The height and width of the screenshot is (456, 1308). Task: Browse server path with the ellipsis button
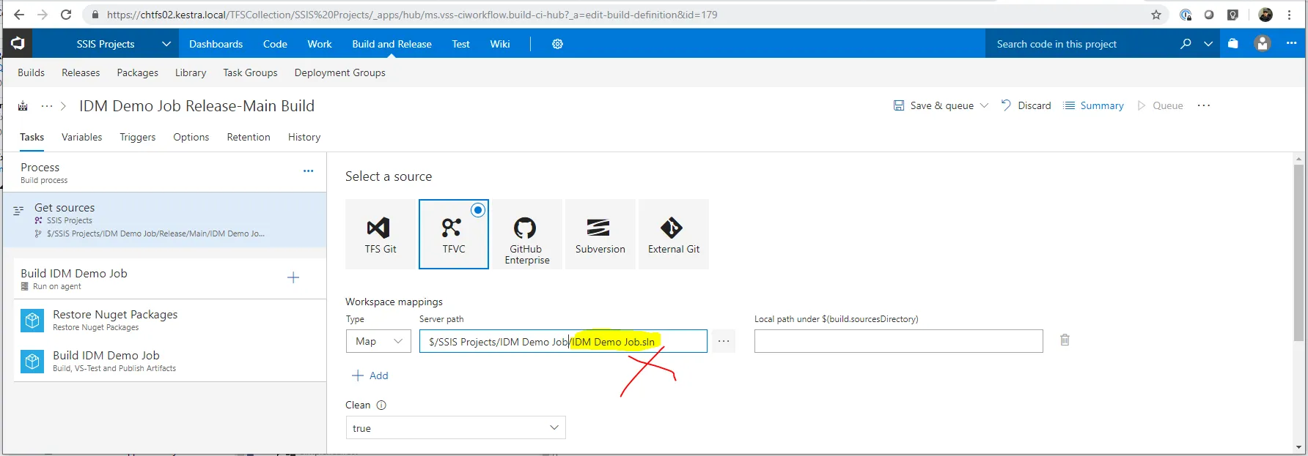click(x=724, y=341)
